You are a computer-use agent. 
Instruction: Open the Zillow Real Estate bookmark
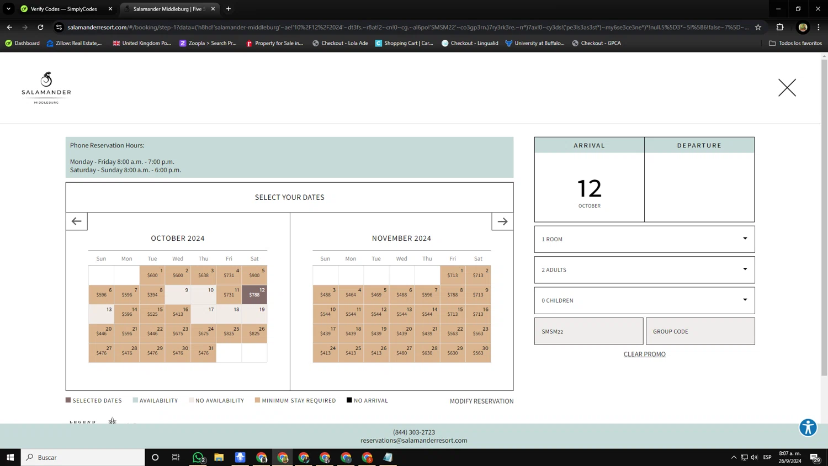coord(74,43)
